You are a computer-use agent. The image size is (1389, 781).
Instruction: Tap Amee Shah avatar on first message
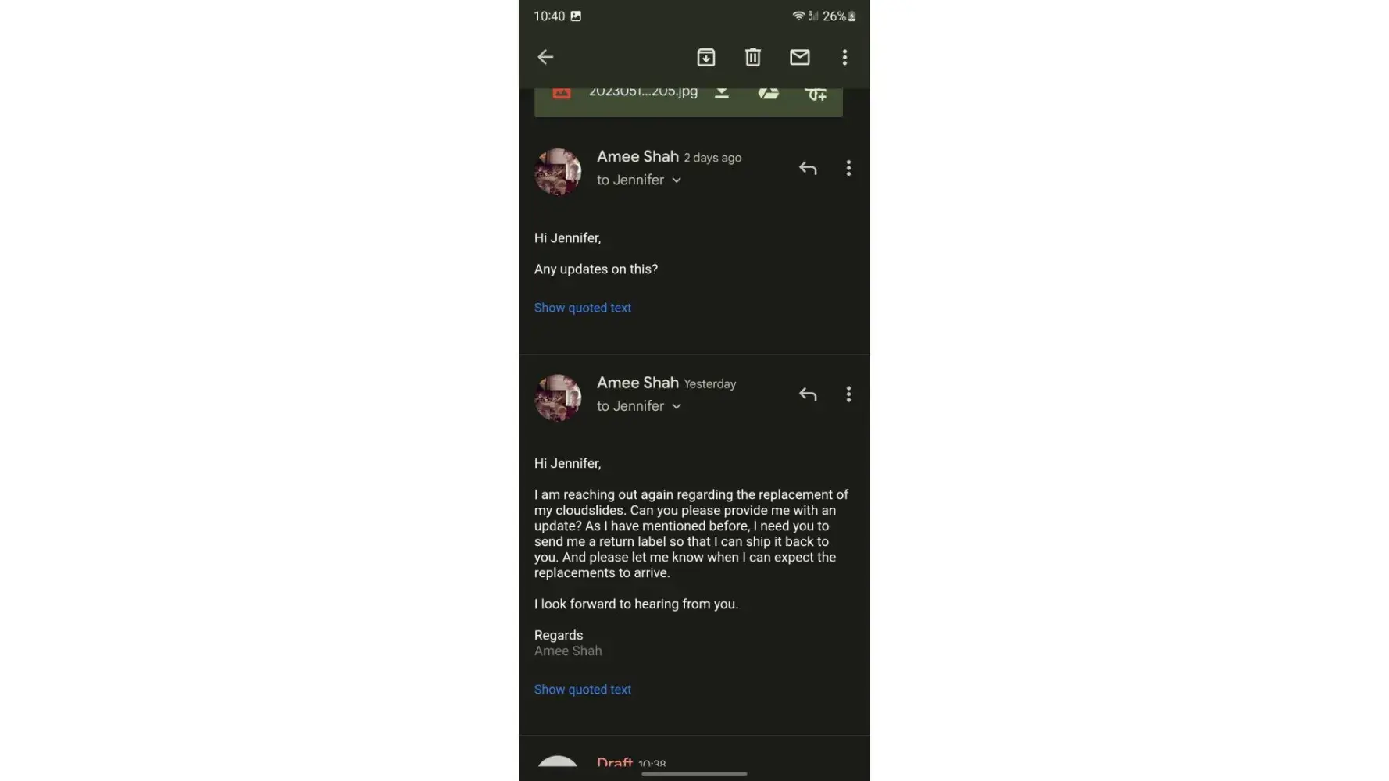[558, 172]
